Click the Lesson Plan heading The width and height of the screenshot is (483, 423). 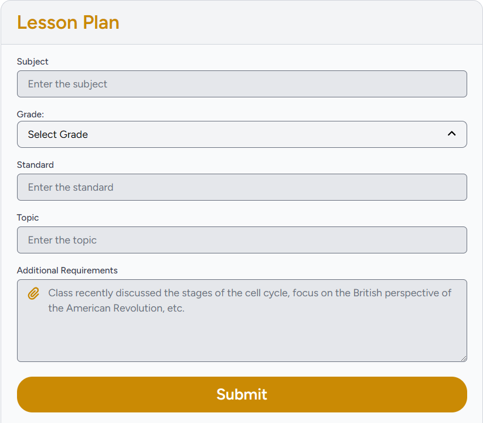[x=68, y=22]
